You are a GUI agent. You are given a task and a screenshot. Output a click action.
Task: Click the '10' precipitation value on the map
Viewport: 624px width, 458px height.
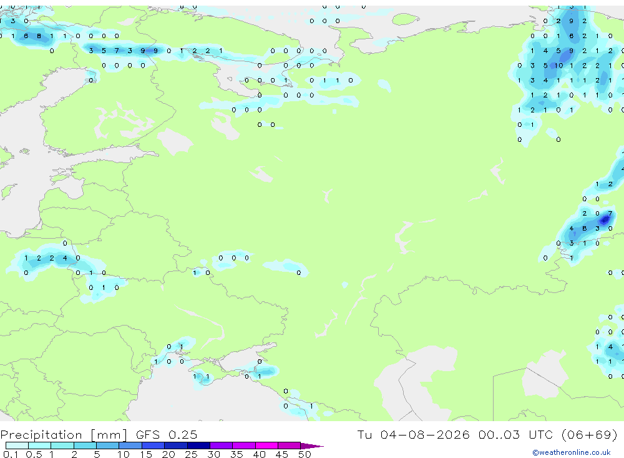click(558, 66)
